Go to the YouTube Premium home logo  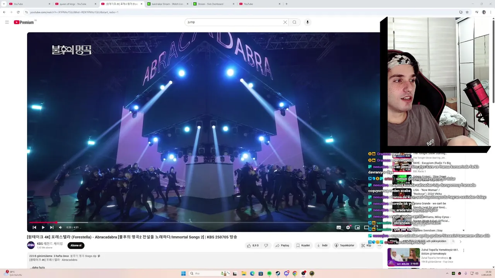[x=24, y=22]
